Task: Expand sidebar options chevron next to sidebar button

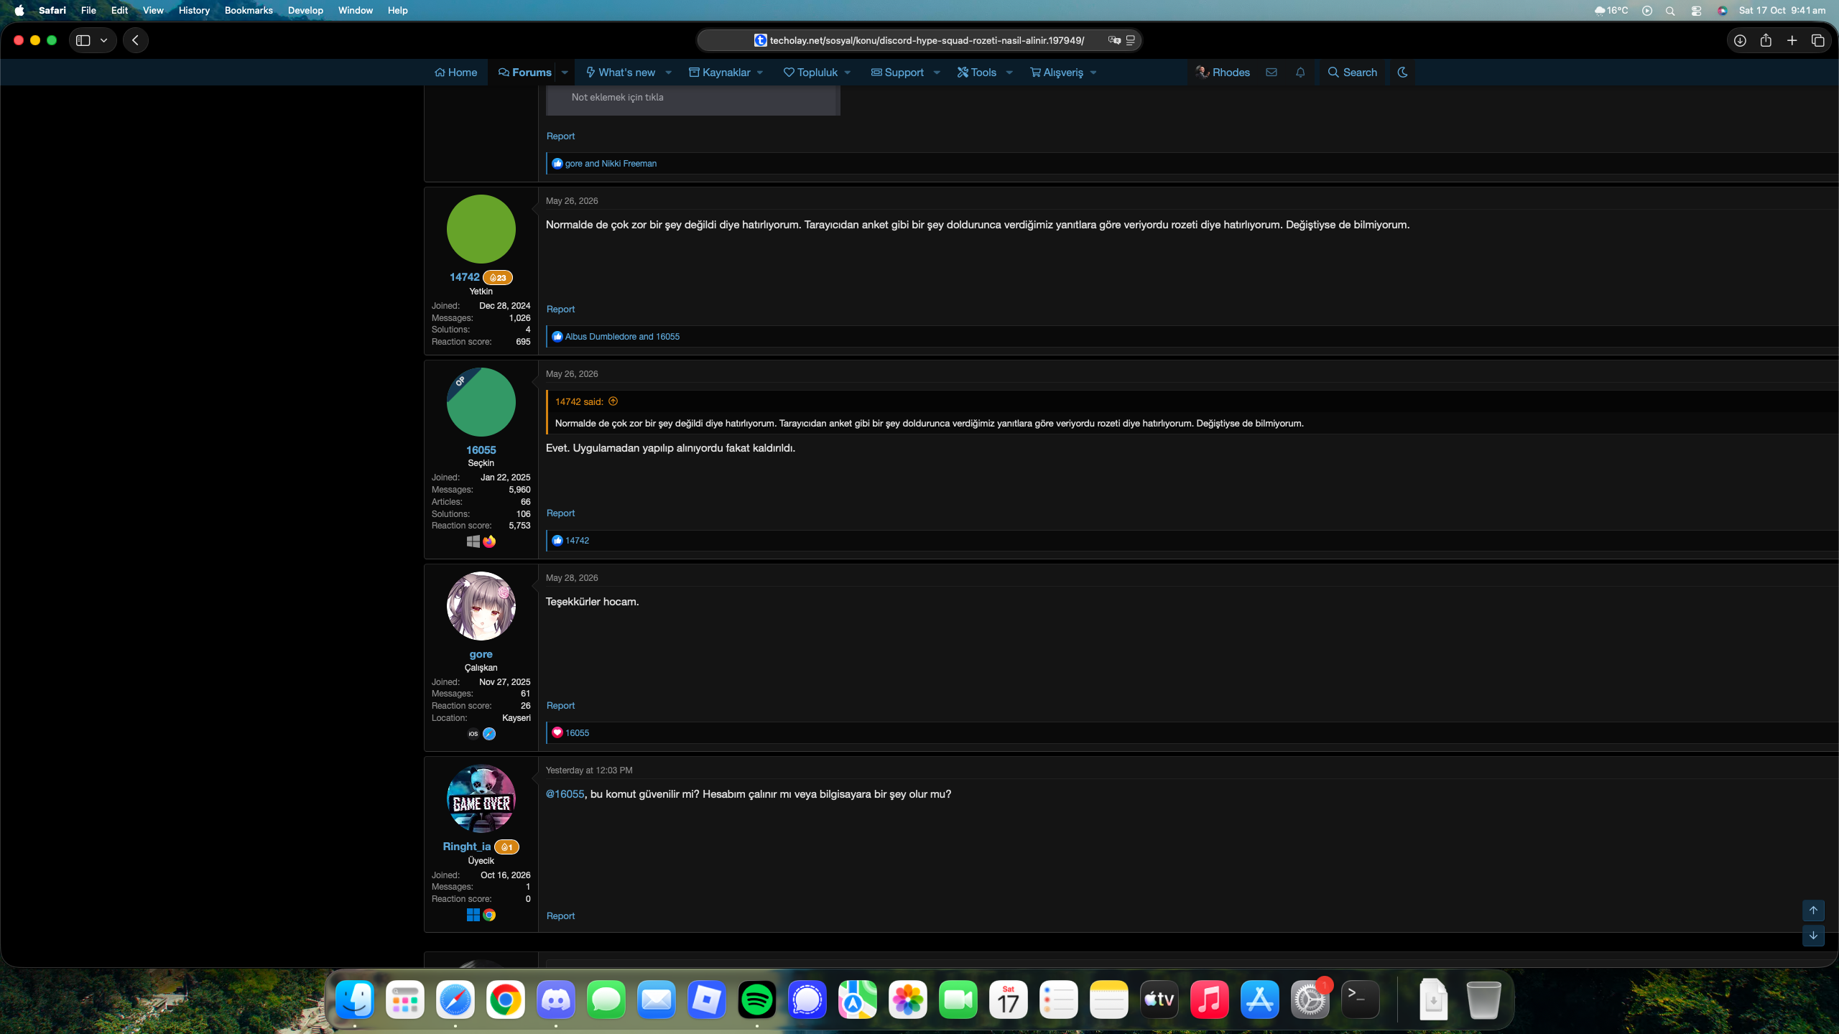Action: 104,40
